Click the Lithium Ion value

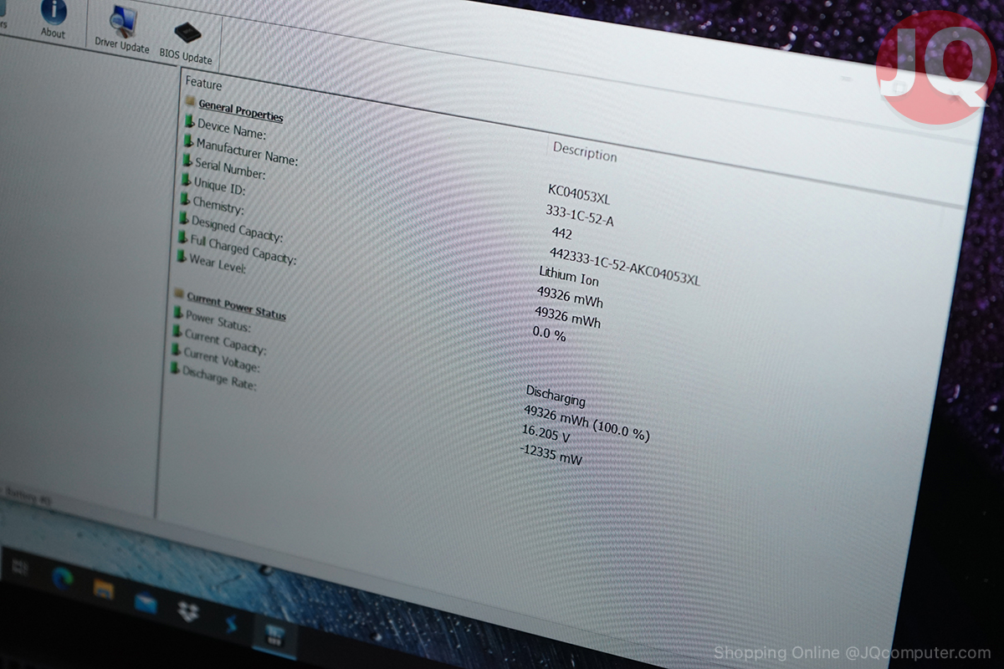point(569,277)
